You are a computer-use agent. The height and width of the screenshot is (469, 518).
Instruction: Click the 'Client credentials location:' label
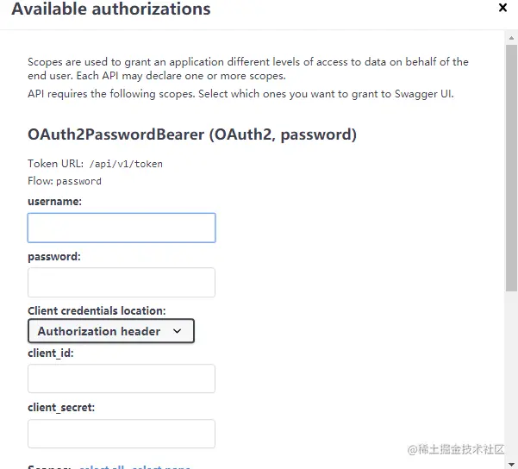[x=97, y=310]
